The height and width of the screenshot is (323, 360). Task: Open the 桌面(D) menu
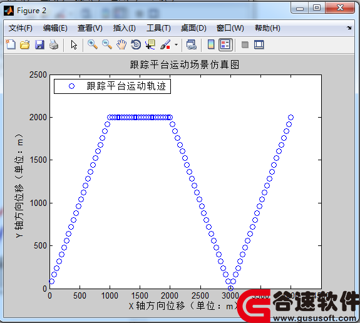coord(193,28)
